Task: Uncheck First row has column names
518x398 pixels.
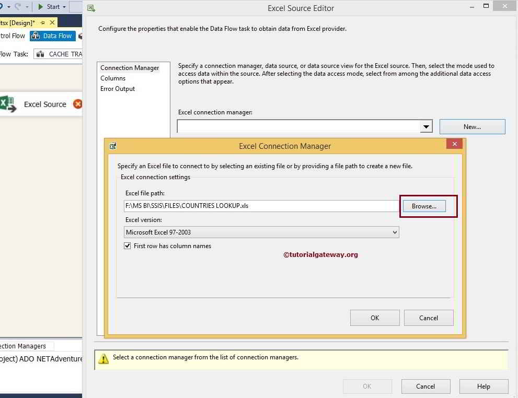Action: point(127,245)
